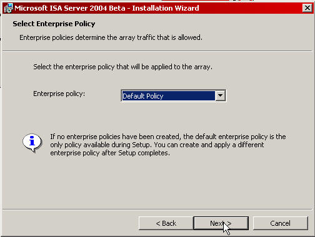
Task: Click 'Select the enterprise policy that will be applied' text
Action: tap(123, 67)
